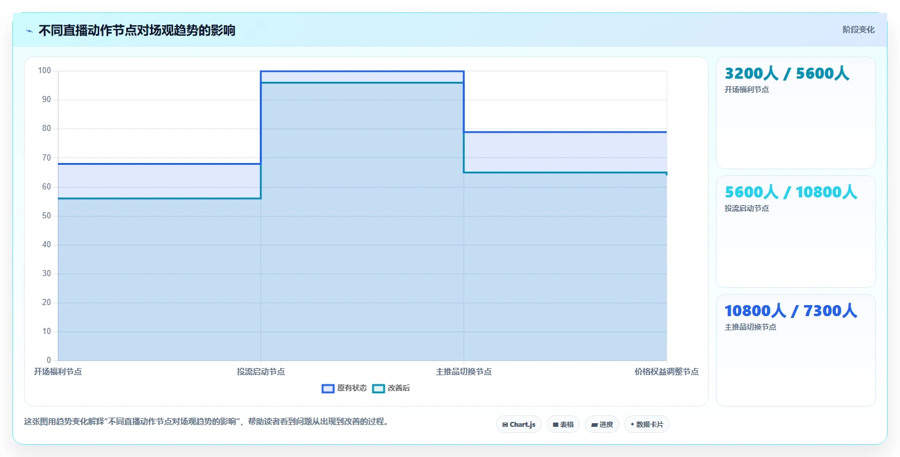Toggle the 原有状态 legend entry

coord(345,388)
